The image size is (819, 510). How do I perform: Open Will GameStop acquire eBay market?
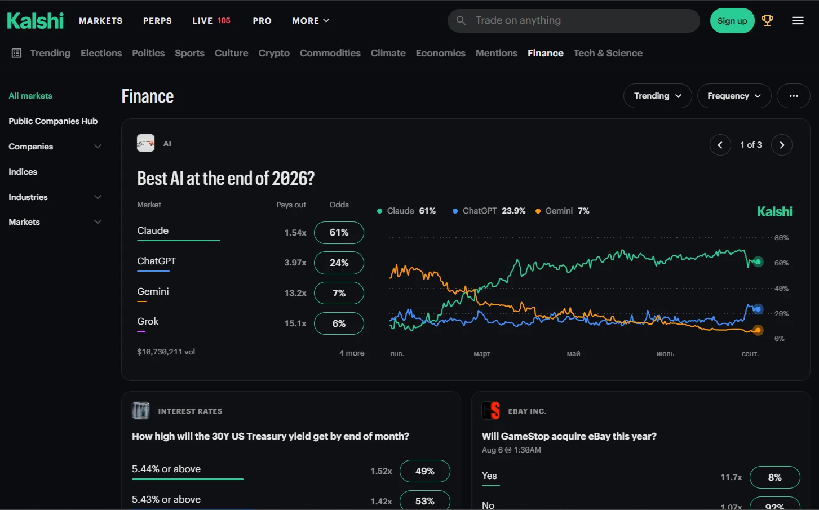(x=569, y=436)
